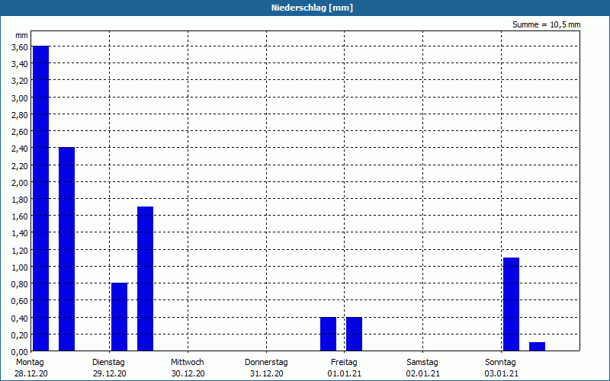Click the 0,80 y-axis value
This screenshot has height=381, width=610.
coord(20,284)
